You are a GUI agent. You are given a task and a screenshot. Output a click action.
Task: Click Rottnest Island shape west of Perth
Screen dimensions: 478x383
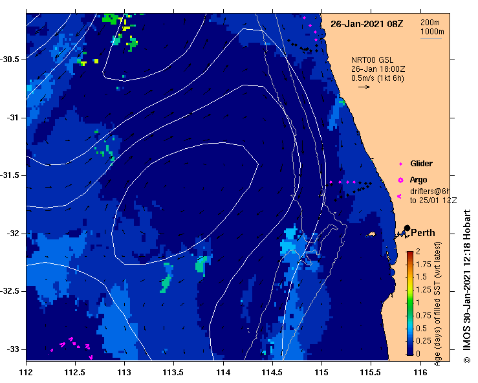371,234
